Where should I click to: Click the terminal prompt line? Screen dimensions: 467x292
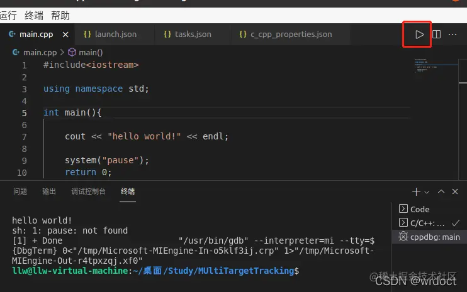155,271
